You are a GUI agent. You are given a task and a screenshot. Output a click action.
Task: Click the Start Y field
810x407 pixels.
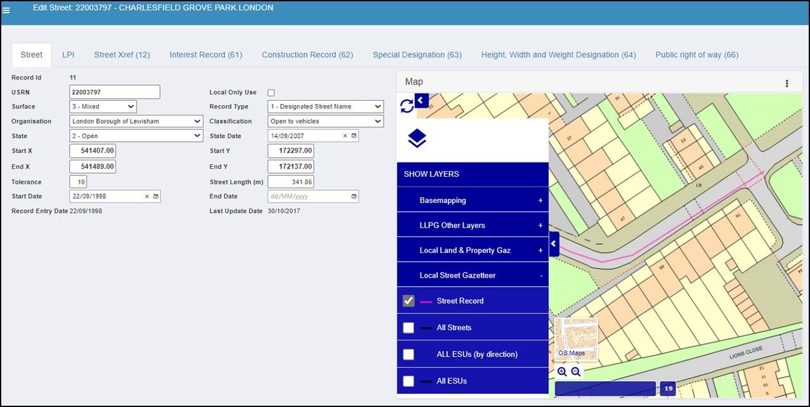click(291, 151)
